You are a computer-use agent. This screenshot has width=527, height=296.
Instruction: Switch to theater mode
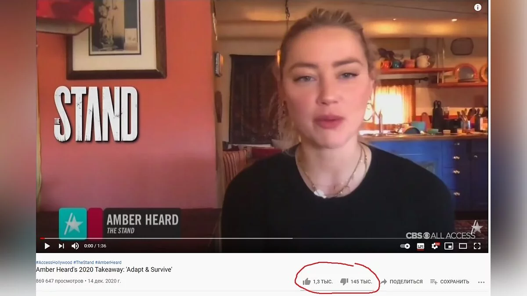[x=463, y=246]
